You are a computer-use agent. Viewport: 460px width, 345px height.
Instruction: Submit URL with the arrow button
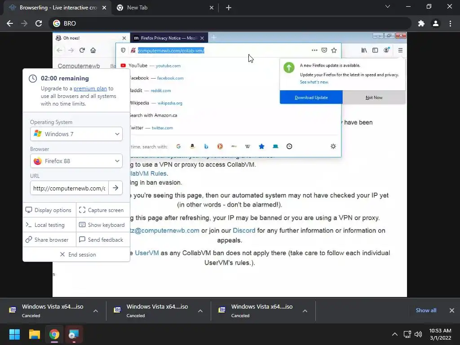pos(115,188)
